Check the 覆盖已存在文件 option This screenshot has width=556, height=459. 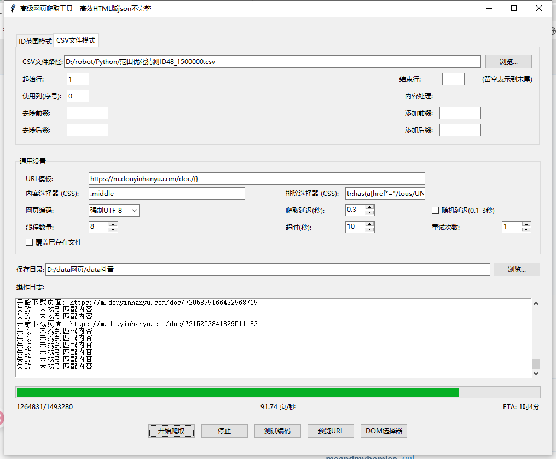point(30,242)
